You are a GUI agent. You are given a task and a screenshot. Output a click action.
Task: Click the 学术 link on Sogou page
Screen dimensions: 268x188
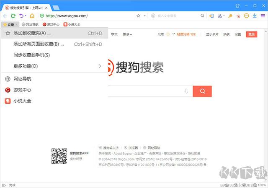[114, 34]
